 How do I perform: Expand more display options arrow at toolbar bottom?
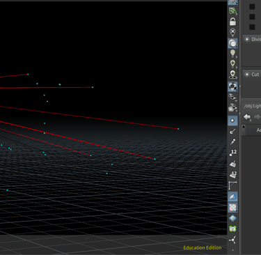click(x=232, y=250)
